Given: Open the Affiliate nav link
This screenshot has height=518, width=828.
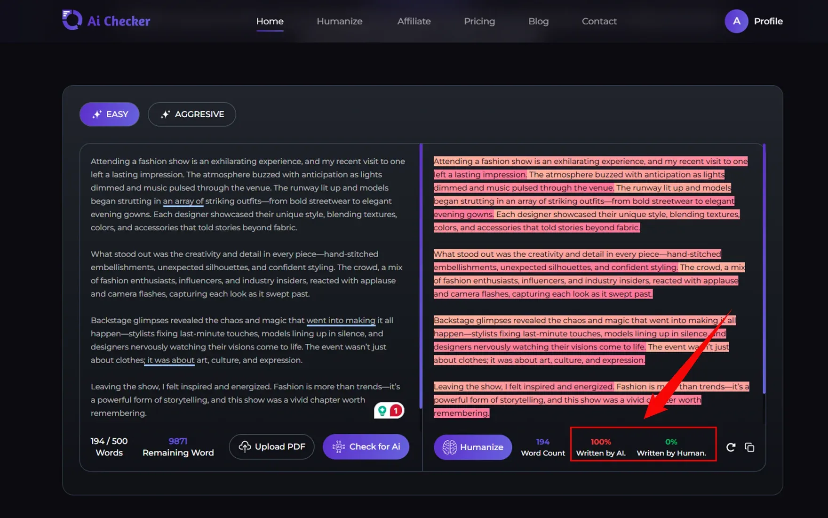Looking at the screenshot, I should pyautogui.click(x=414, y=21).
